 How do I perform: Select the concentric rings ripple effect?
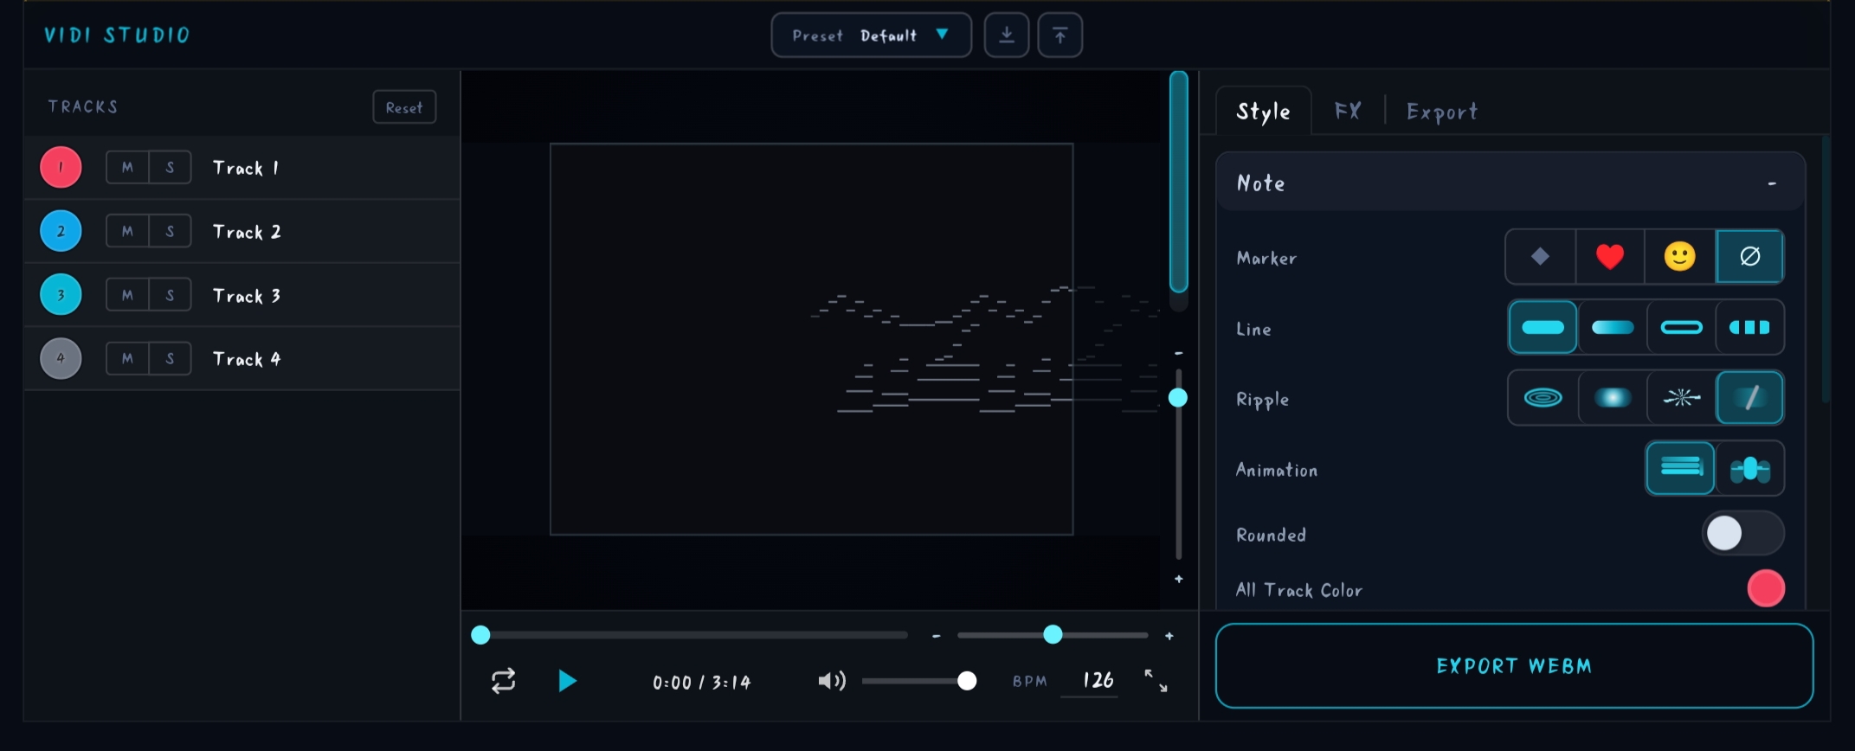click(x=1543, y=398)
